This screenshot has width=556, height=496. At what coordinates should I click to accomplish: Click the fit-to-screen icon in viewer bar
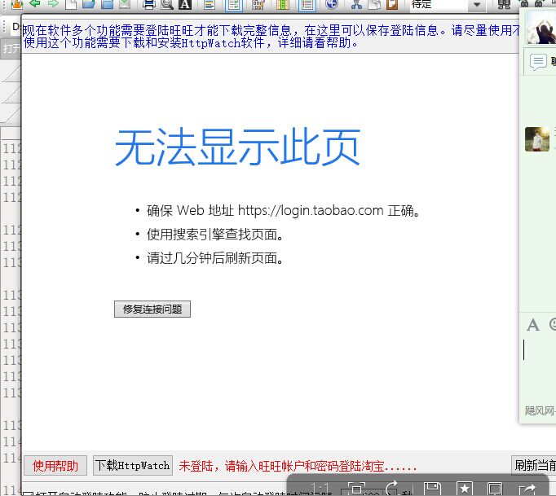coord(356,489)
